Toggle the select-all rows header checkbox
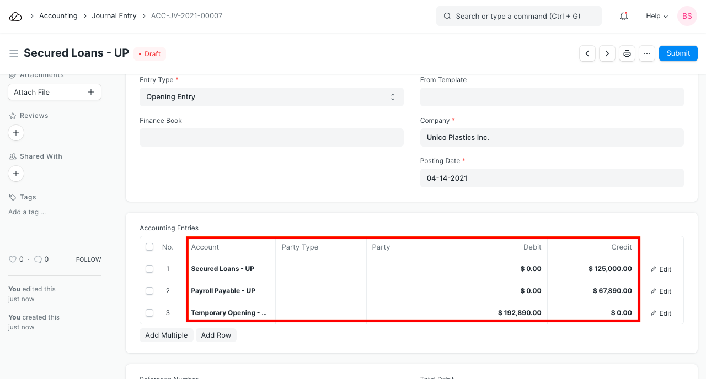This screenshot has height=379, width=706. click(x=149, y=247)
